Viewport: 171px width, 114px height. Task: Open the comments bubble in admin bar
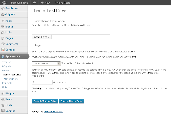(x=34, y=3)
